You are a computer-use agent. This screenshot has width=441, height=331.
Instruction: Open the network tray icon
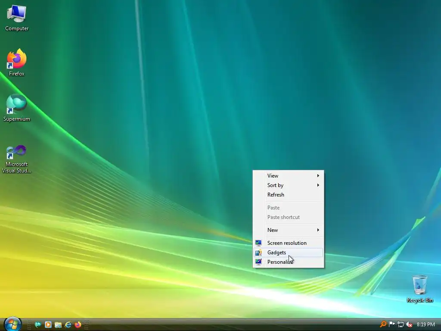401,324
